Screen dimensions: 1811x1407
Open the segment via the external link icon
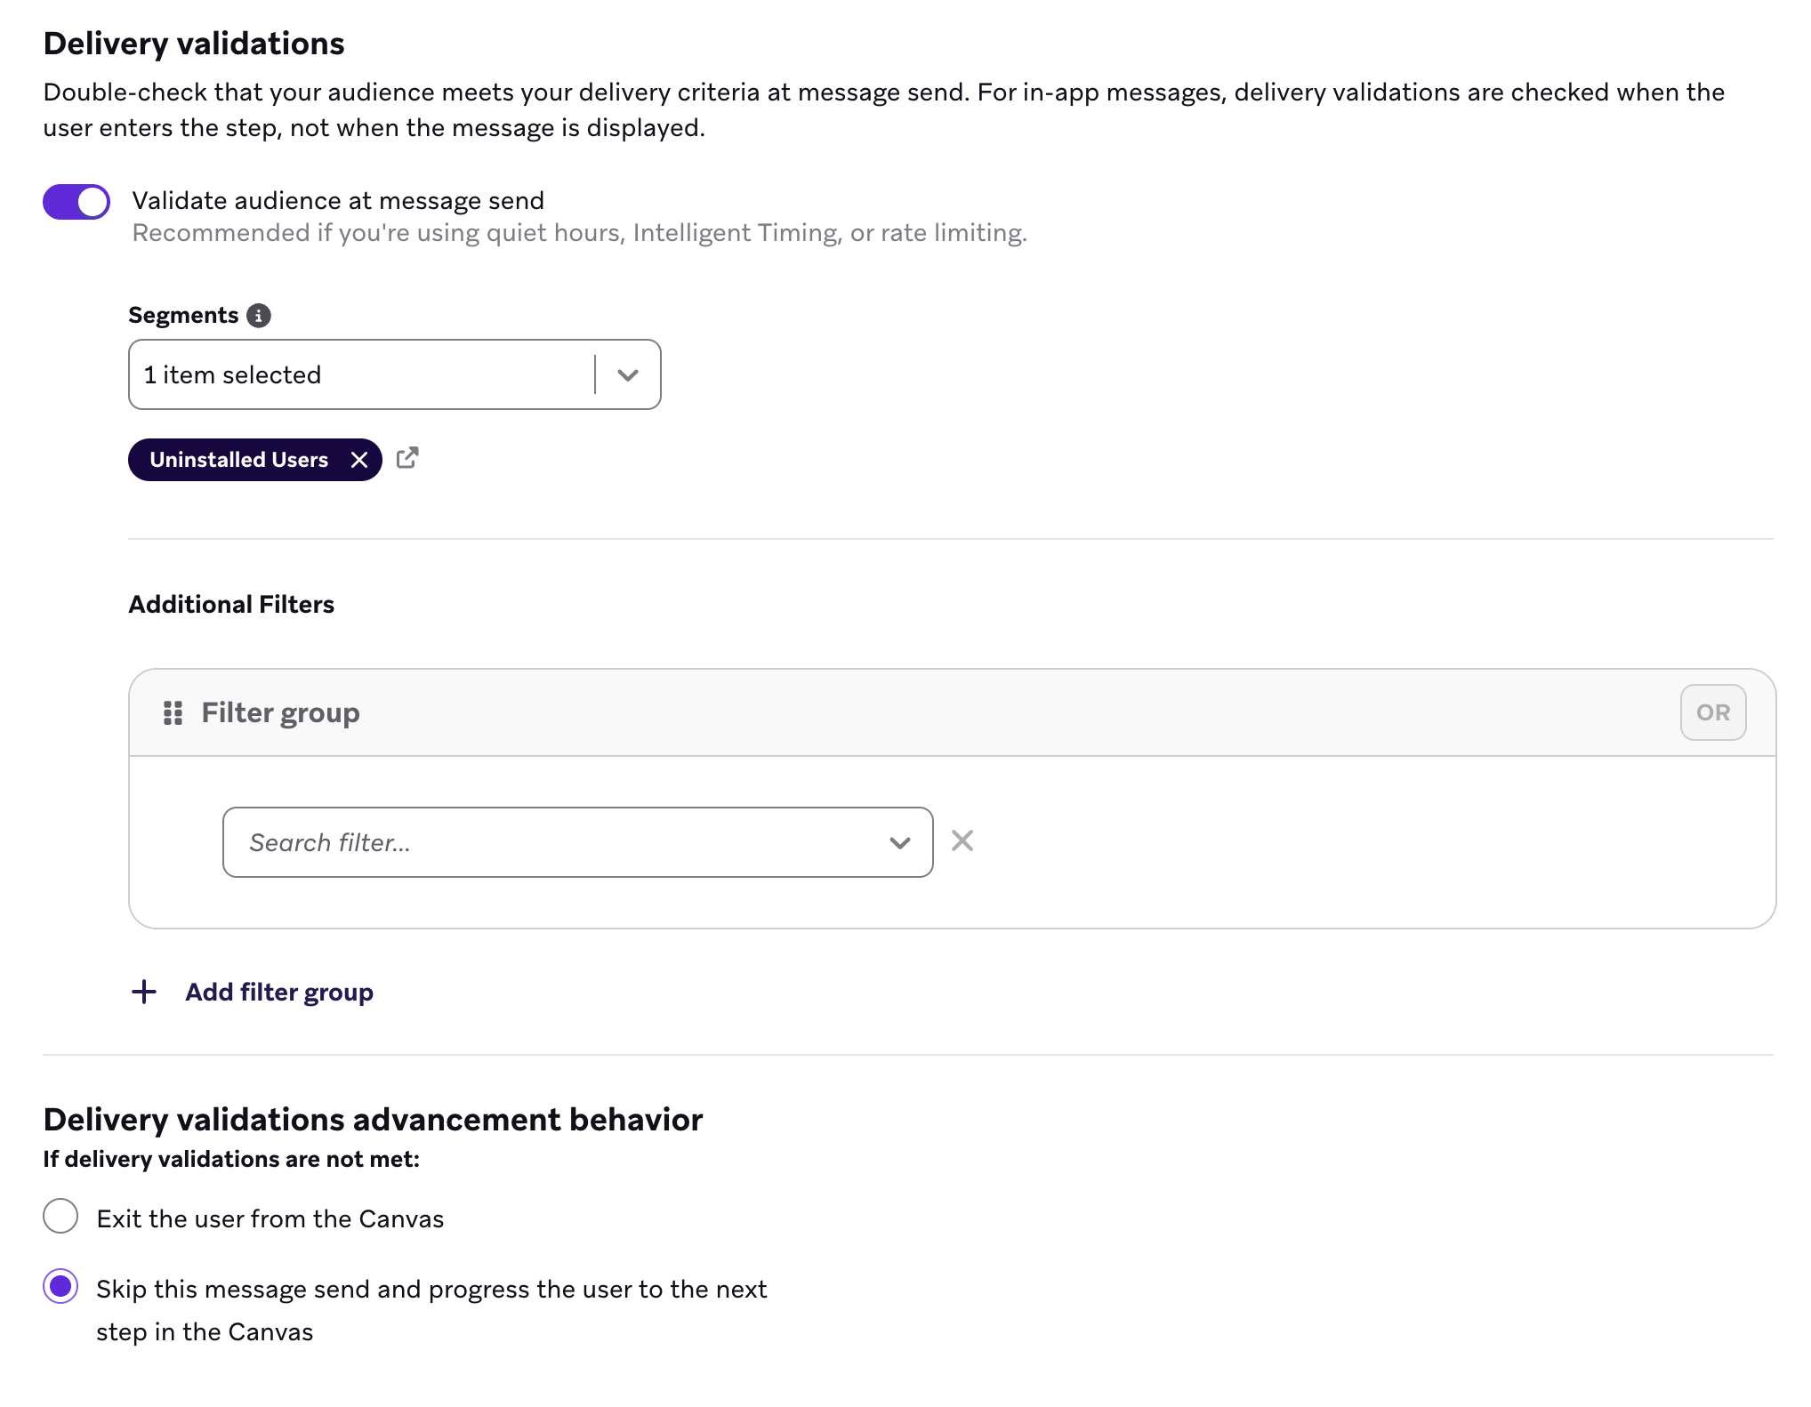(407, 458)
